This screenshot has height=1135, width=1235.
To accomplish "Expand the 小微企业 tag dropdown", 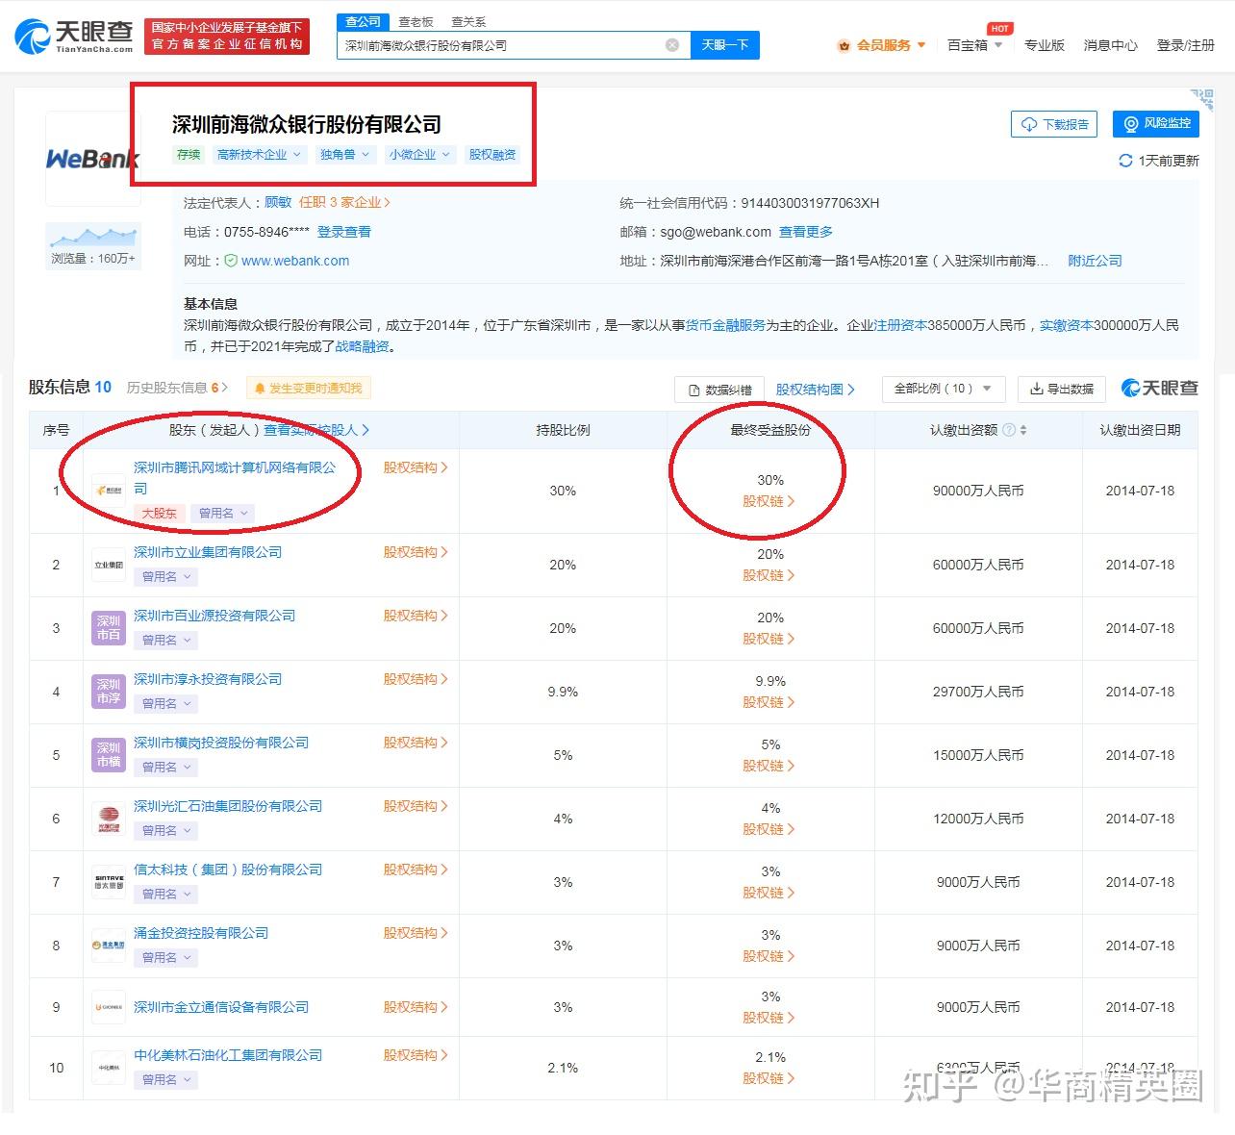I will [419, 154].
